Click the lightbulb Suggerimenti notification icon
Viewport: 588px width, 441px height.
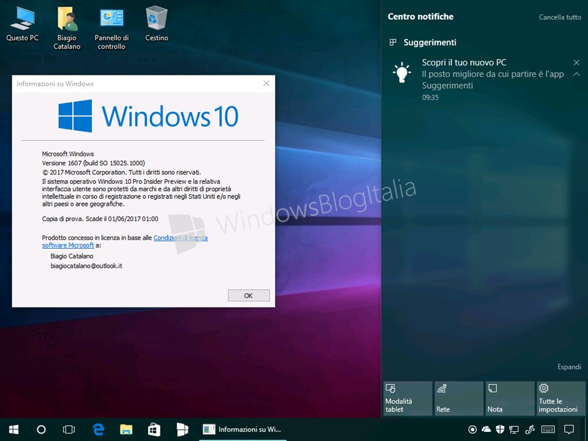(x=402, y=72)
